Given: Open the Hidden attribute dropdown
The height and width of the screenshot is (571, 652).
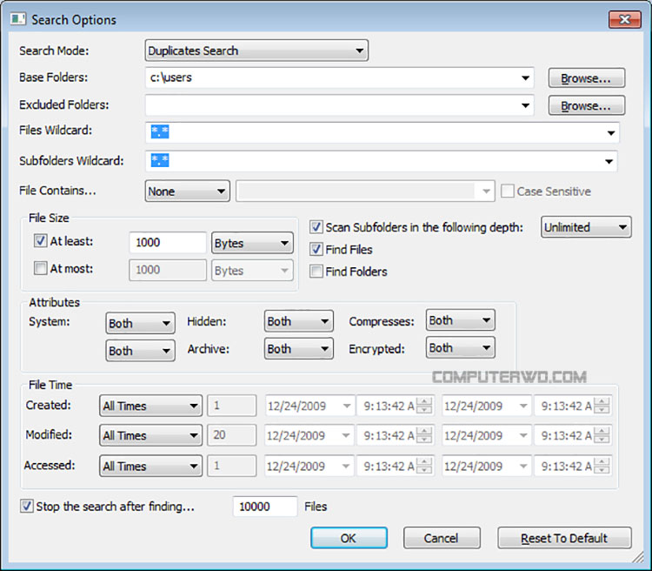Looking at the screenshot, I should click(x=298, y=321).
